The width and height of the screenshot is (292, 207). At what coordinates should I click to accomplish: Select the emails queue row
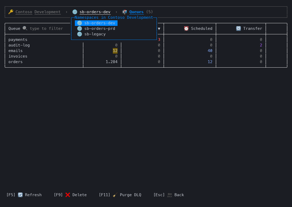click(146, 51)
